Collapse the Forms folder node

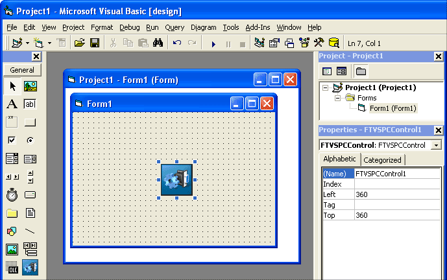(x=337, y=99)
